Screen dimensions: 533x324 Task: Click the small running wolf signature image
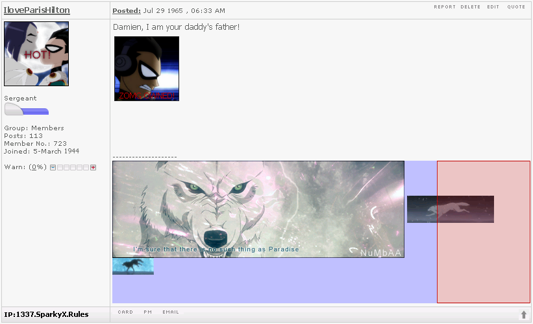[451, 209]
